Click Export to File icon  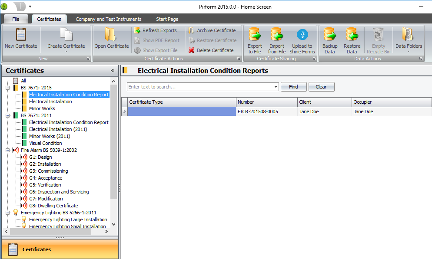[x=255, y=34]
